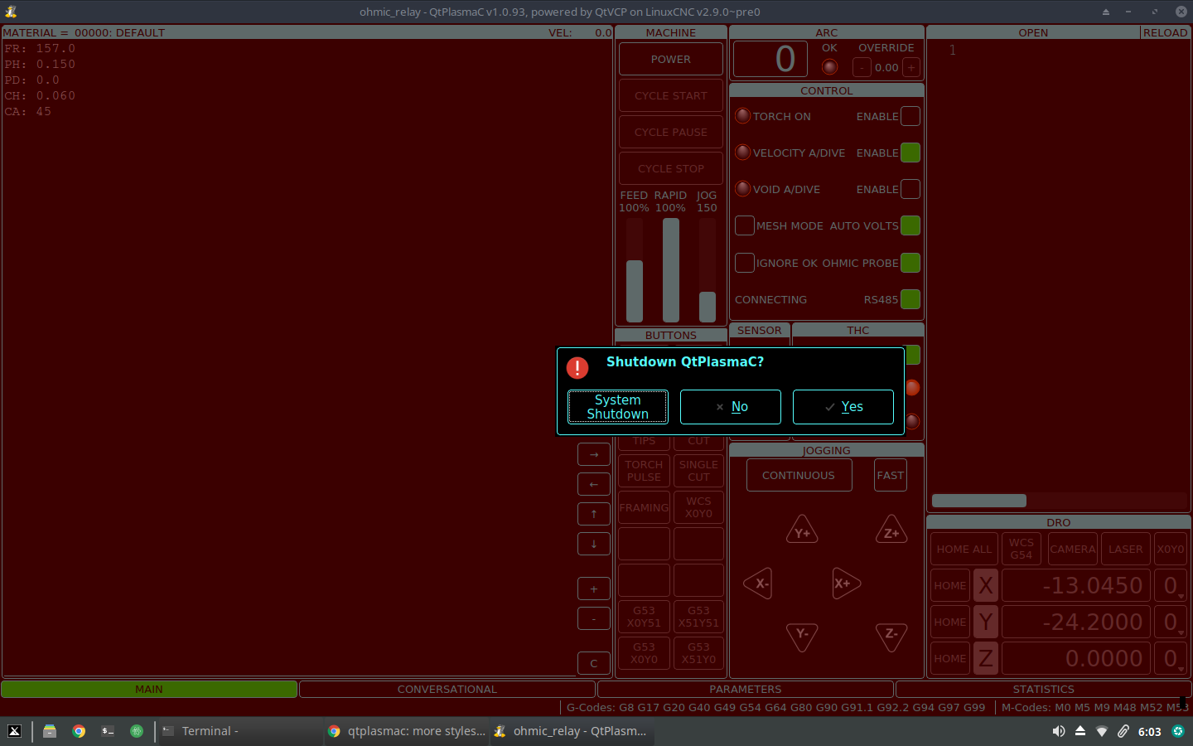The height and width of the screenshot is (746, 1193).
Task: Click CAMERA button
Action: (1073, 549)
